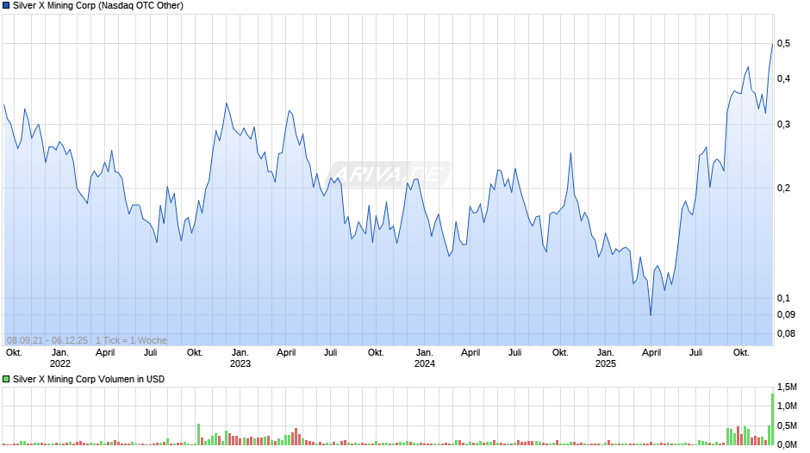Click the volume axis label '0,5M'
The height and width of the screenshot is (453, 810).
788,425
